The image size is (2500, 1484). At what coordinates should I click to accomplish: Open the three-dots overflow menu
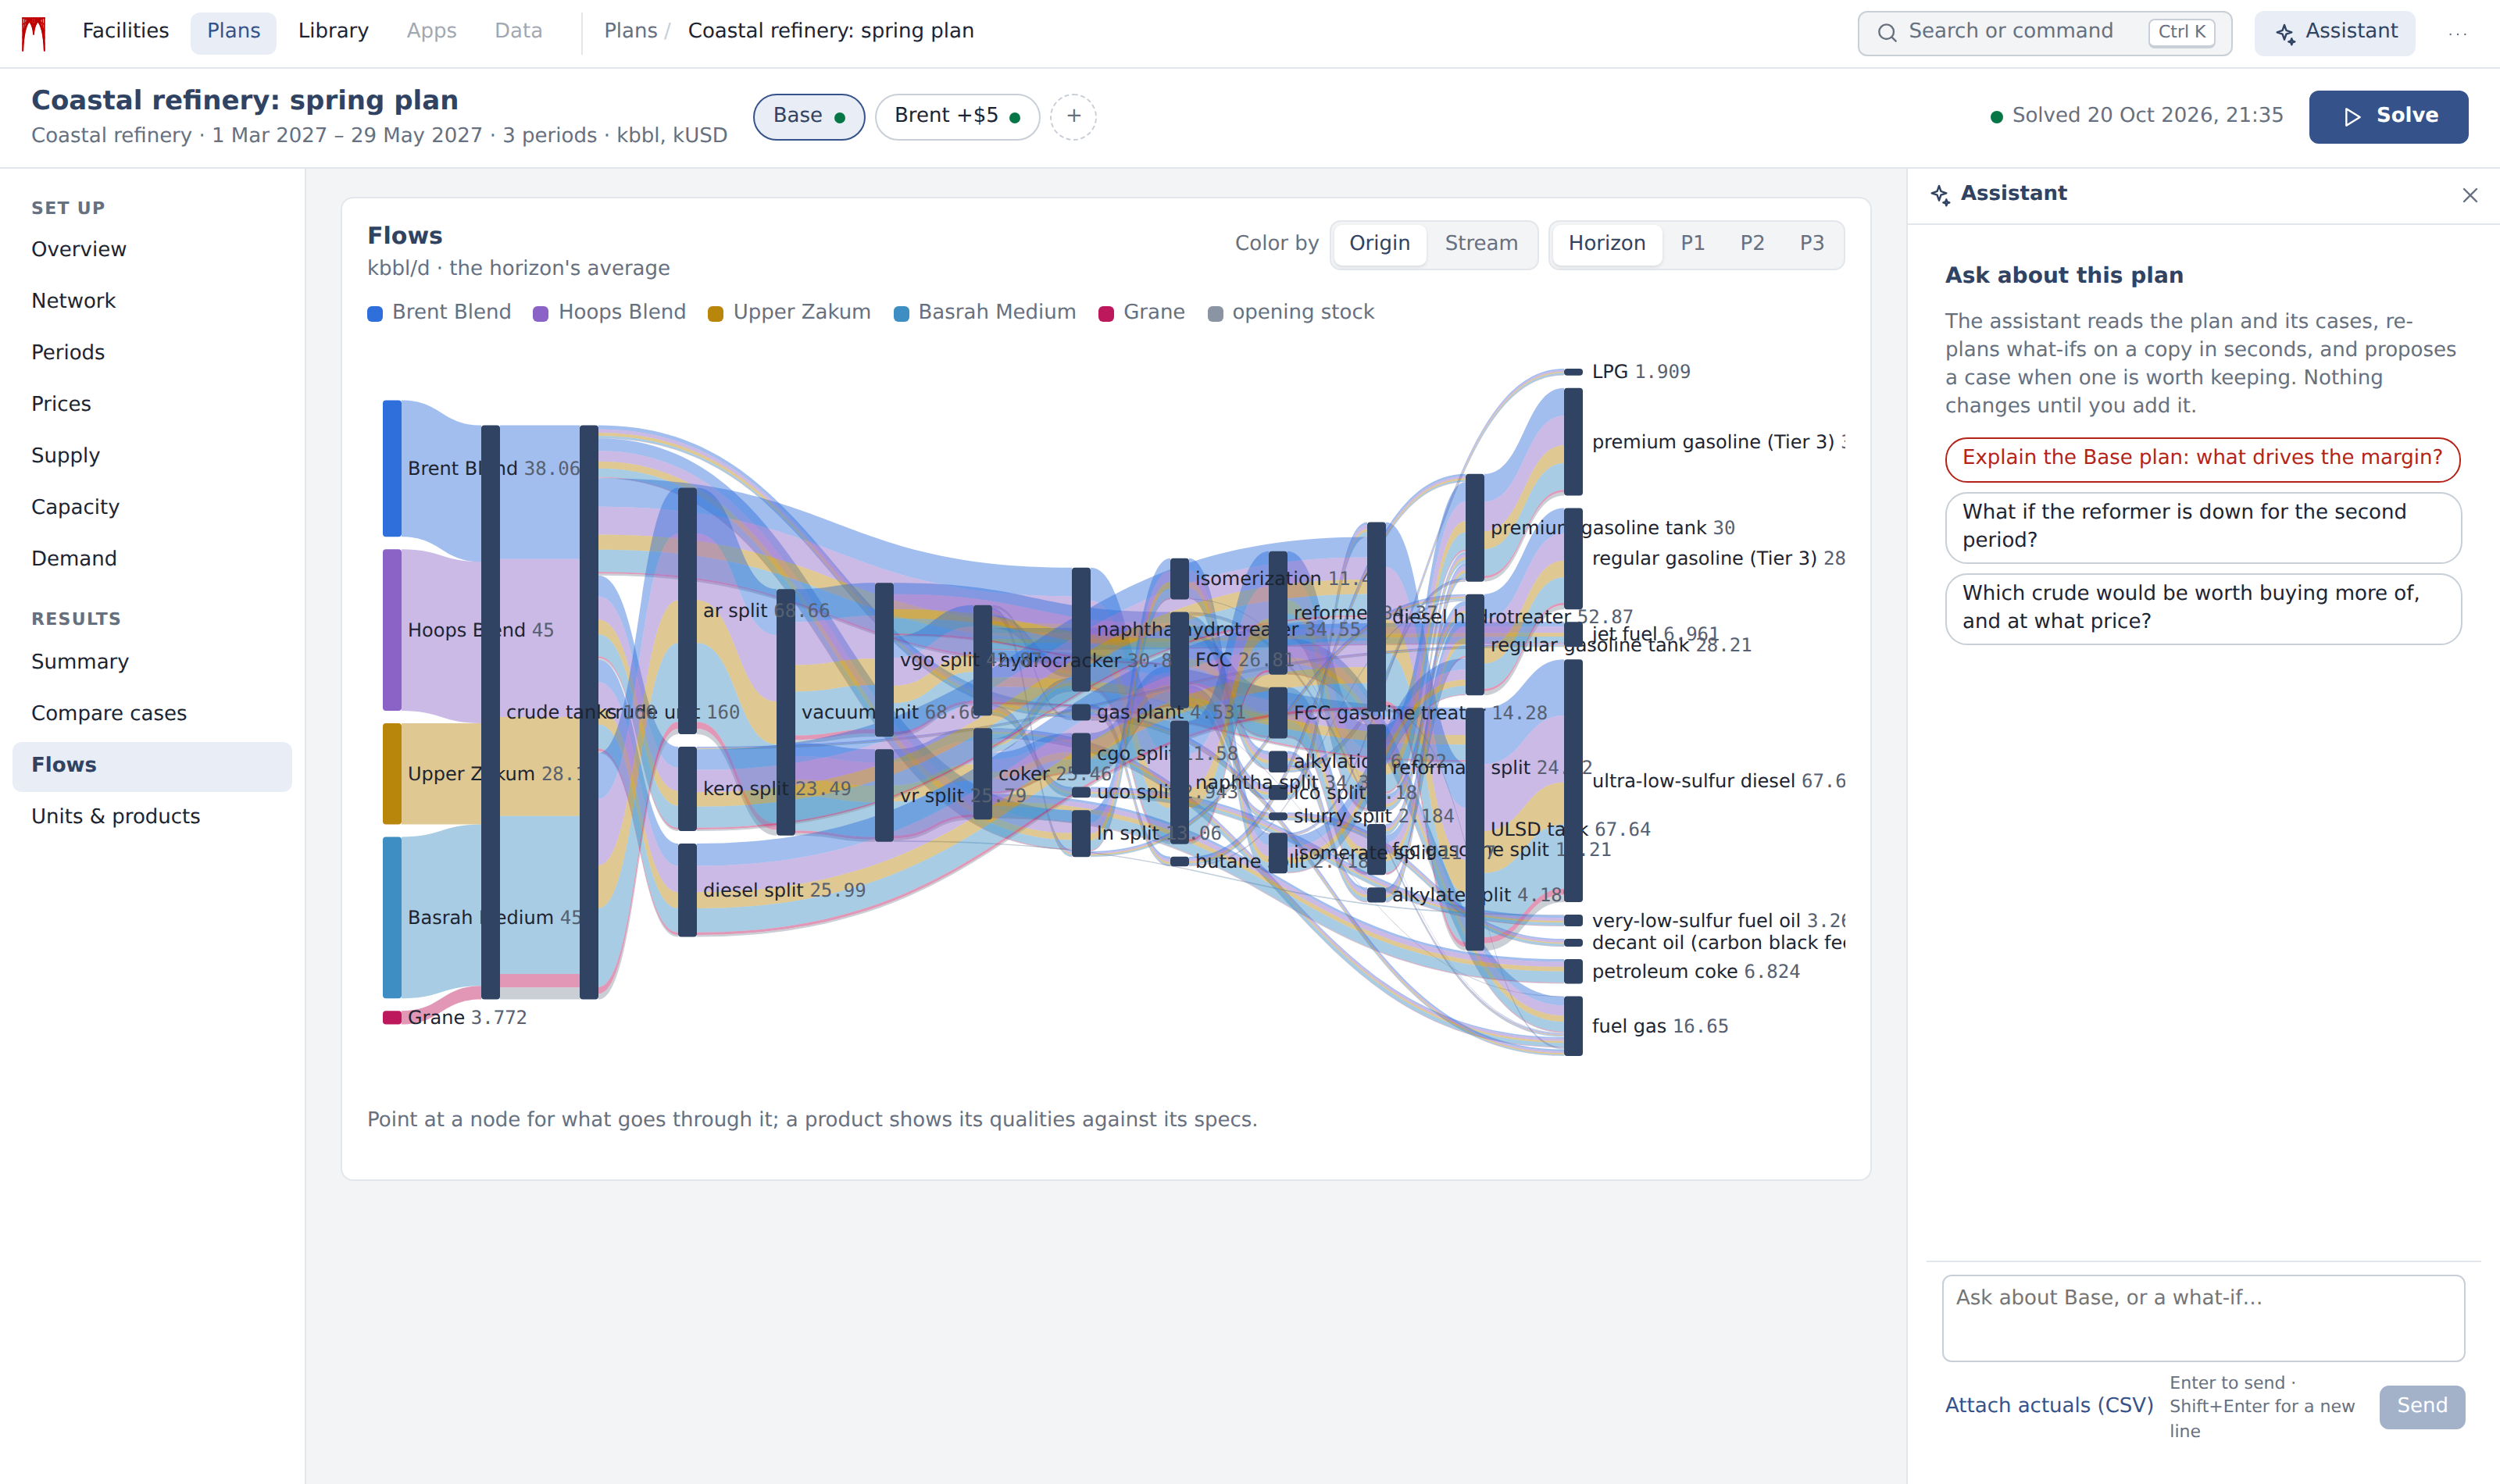[x=2457, y=33]
